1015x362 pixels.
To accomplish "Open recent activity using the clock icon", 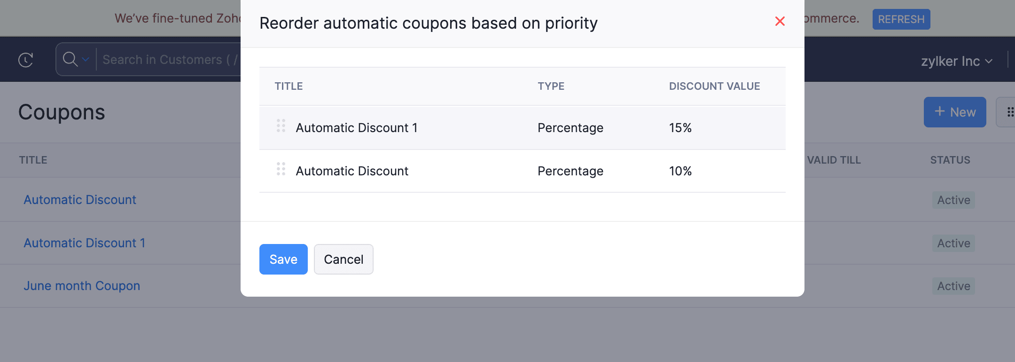I will point(26,60).
